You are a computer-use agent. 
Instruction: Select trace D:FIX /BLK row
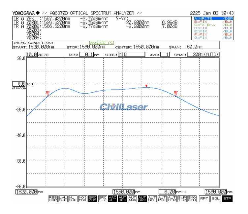pyautogui.click(x=213, y=28)
